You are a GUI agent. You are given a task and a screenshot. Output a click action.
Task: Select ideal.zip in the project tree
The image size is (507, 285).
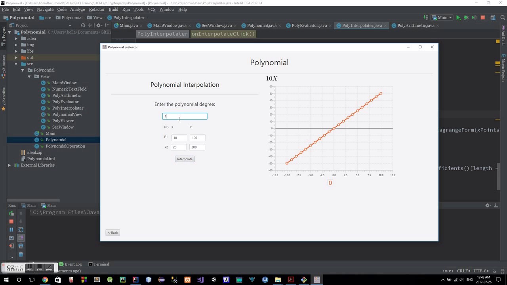click(x=34, y=152)
